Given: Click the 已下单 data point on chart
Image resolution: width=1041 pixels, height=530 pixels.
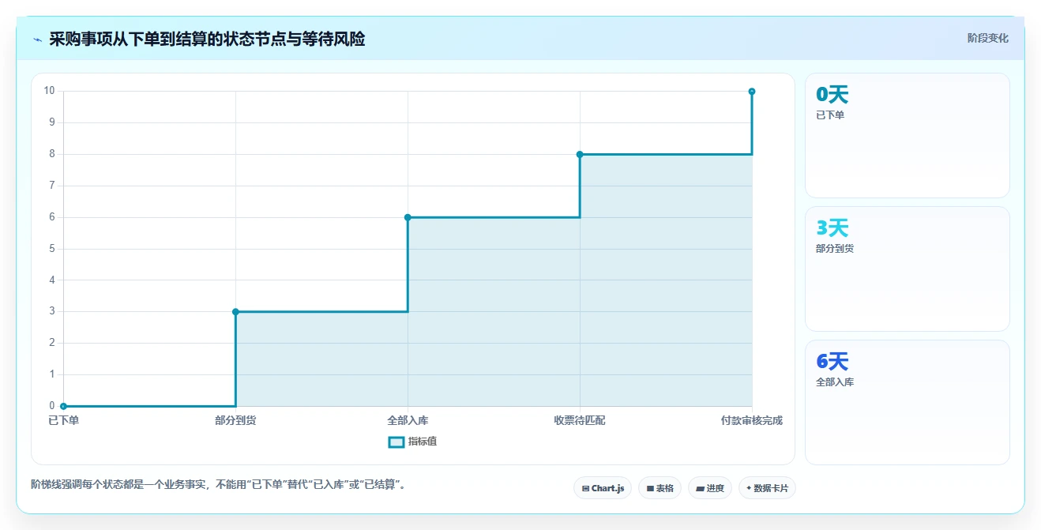Looking at the screenshot, I should (63, 406).
